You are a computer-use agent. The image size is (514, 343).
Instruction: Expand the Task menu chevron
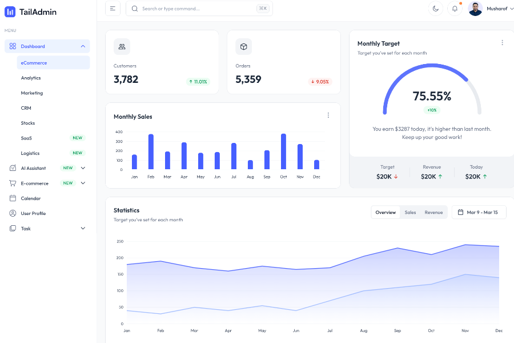click(83, 229)
